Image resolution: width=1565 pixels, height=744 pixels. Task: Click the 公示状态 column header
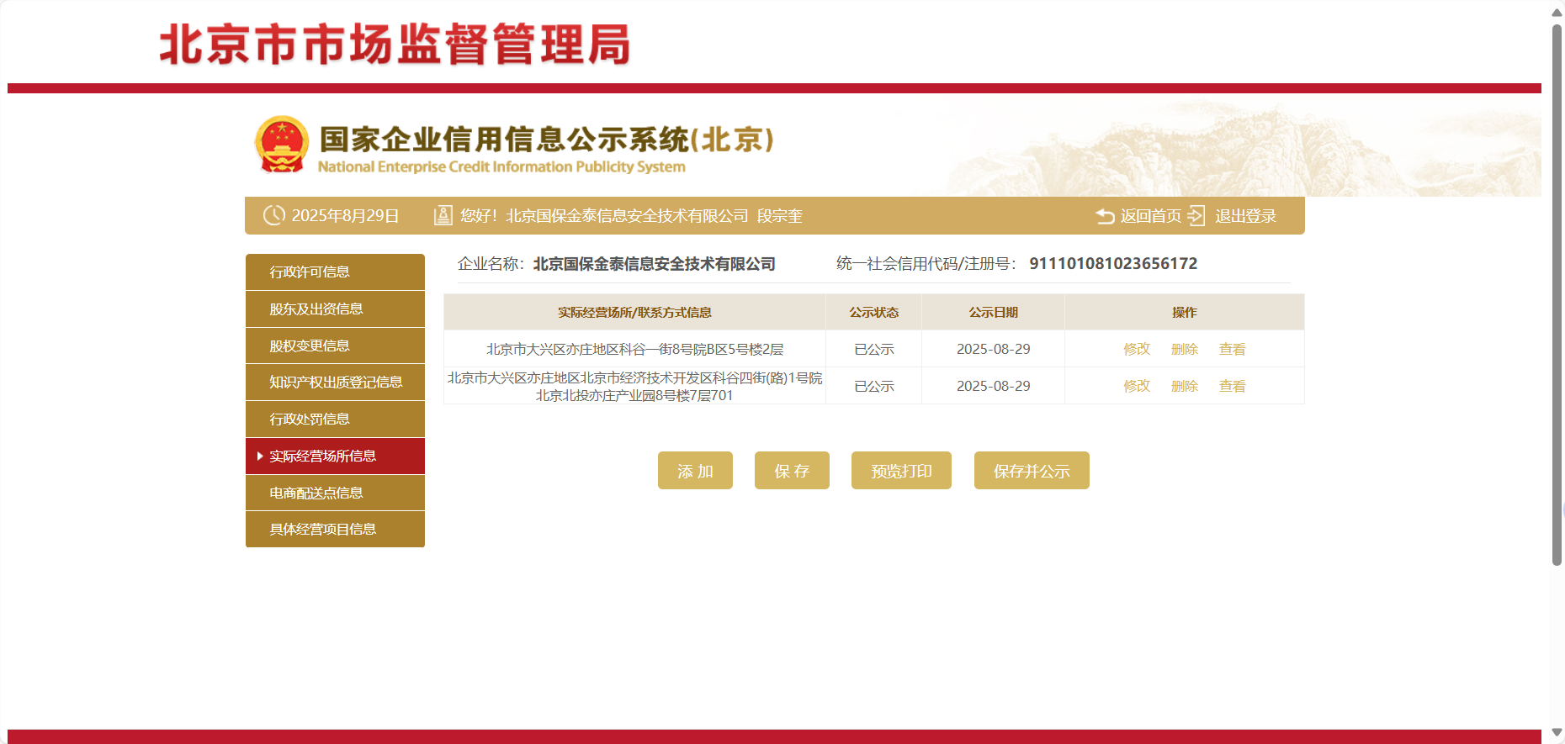pyautogui.click(x=873, y=313)
